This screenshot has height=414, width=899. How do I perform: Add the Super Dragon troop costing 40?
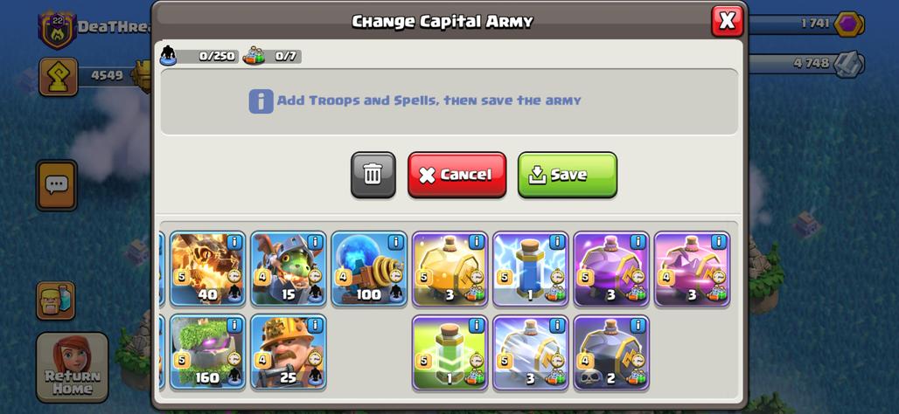(207, 269)
